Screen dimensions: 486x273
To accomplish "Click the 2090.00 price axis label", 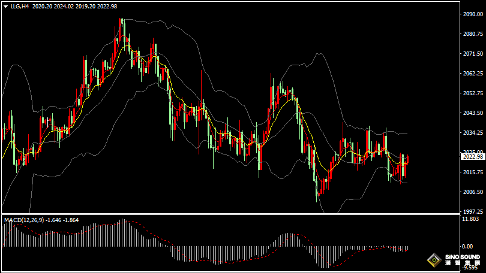I will [x=473, y=14].
